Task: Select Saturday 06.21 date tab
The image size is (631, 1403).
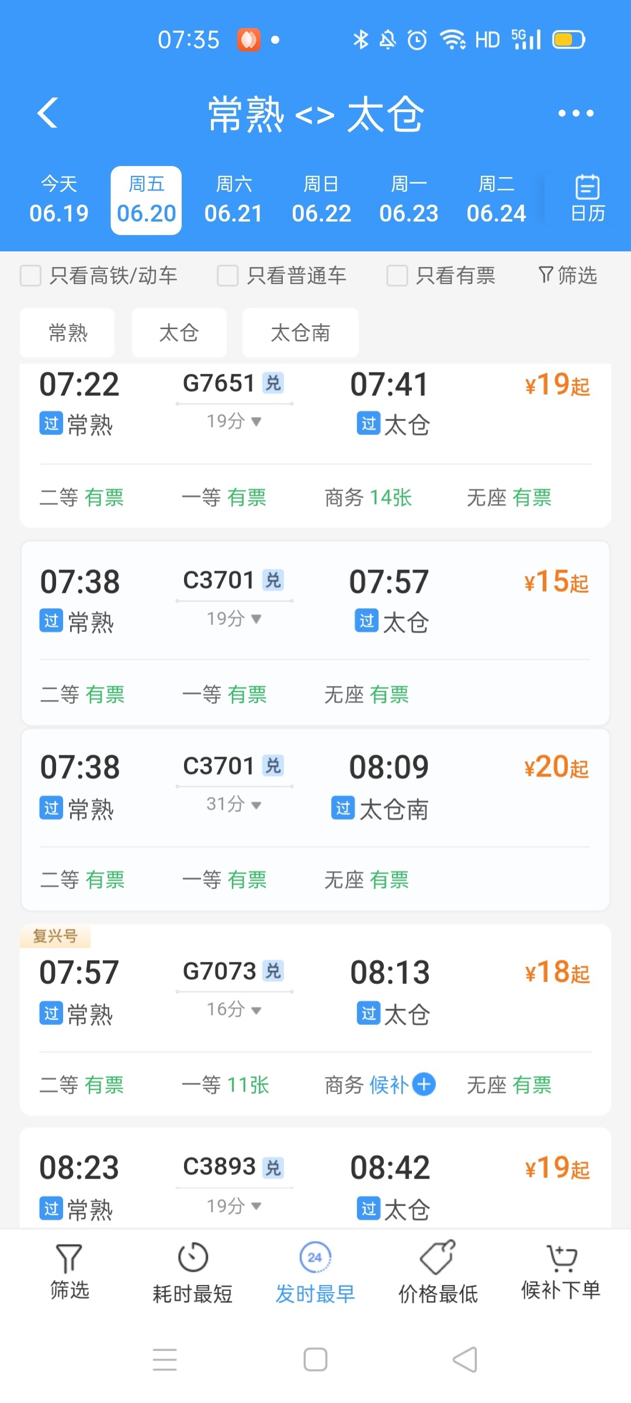Action: click(x=234, y=200)
